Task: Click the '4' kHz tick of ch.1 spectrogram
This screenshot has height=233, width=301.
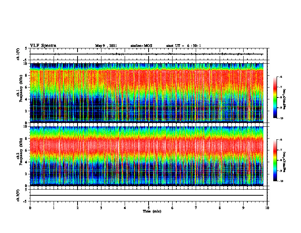Action: coord(27,99)
